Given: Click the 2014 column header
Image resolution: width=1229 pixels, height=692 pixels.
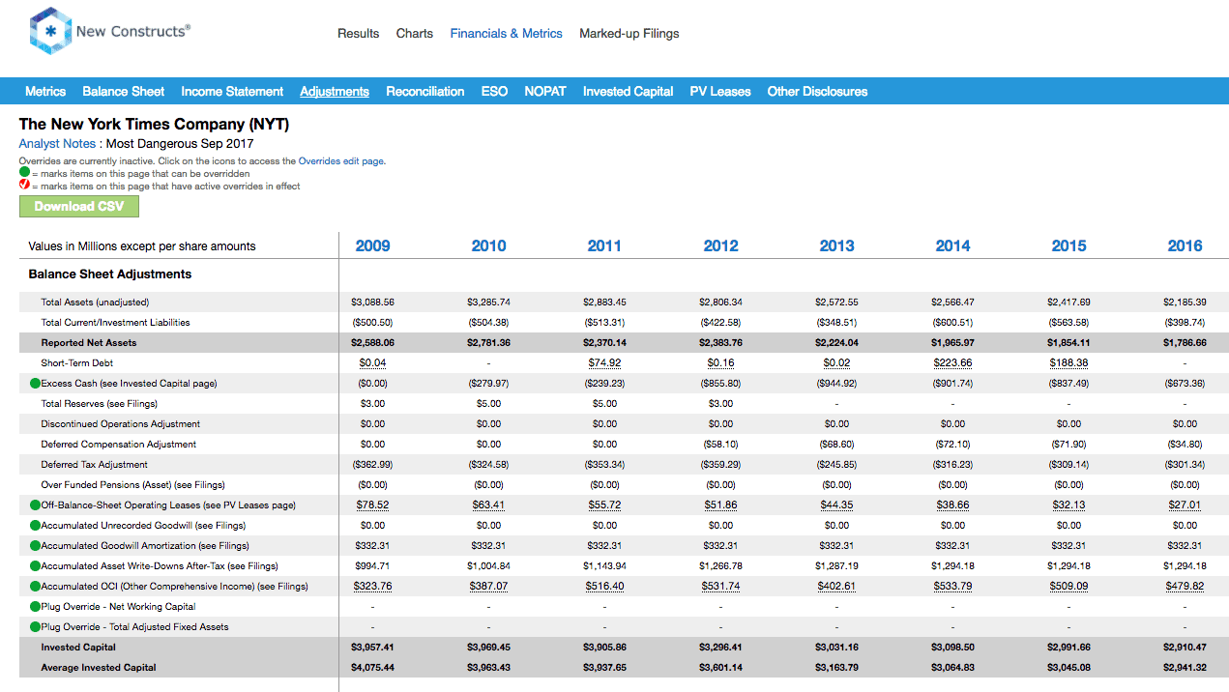Looking at the screenshot, I should [953, 245].
